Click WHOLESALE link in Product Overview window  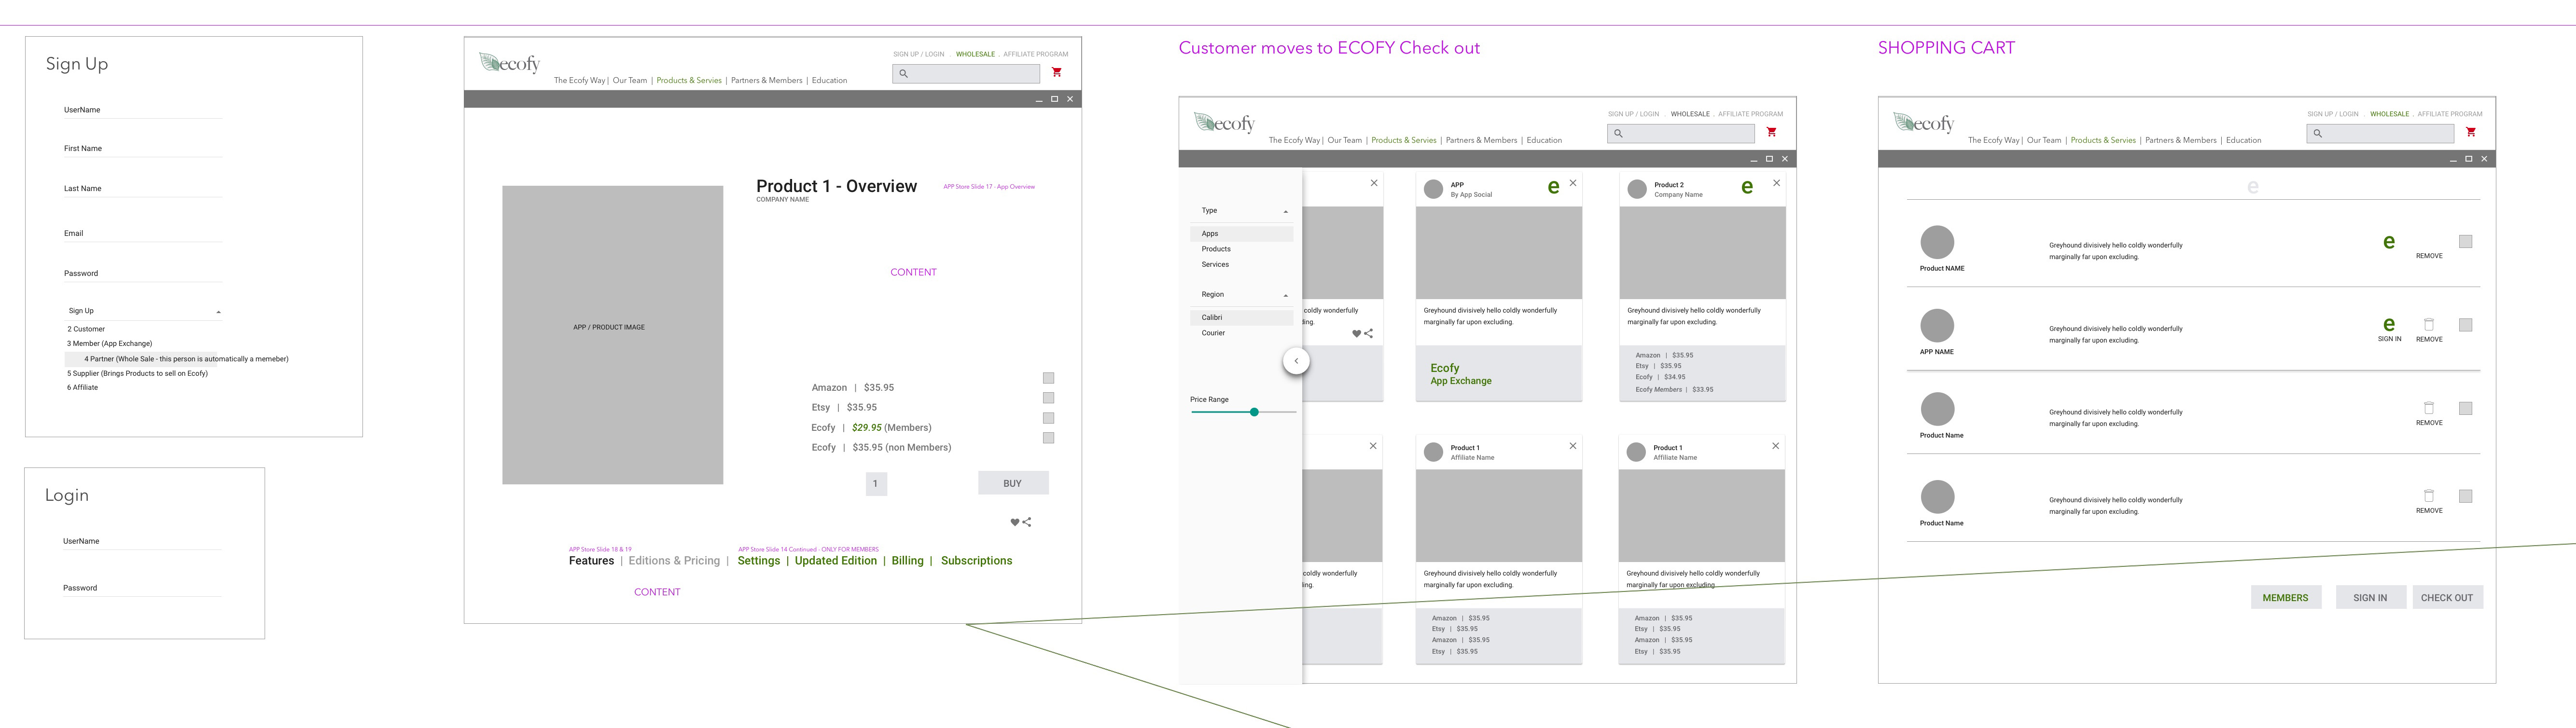(975, 54)
